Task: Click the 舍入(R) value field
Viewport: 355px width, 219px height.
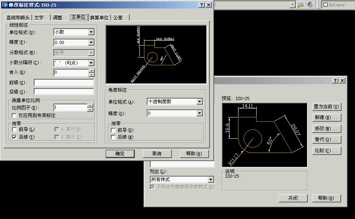Action: point(71,73)
